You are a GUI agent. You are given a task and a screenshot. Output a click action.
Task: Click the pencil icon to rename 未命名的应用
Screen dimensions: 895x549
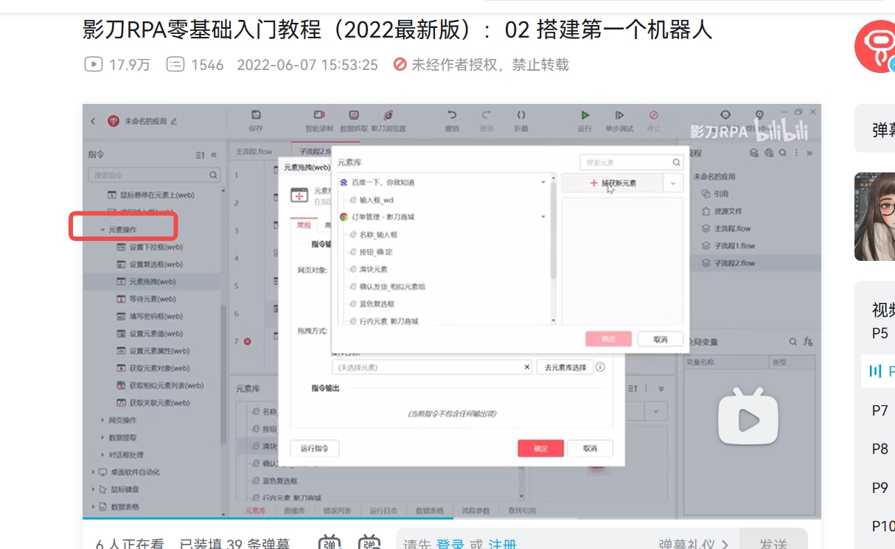tap(174, 121)
